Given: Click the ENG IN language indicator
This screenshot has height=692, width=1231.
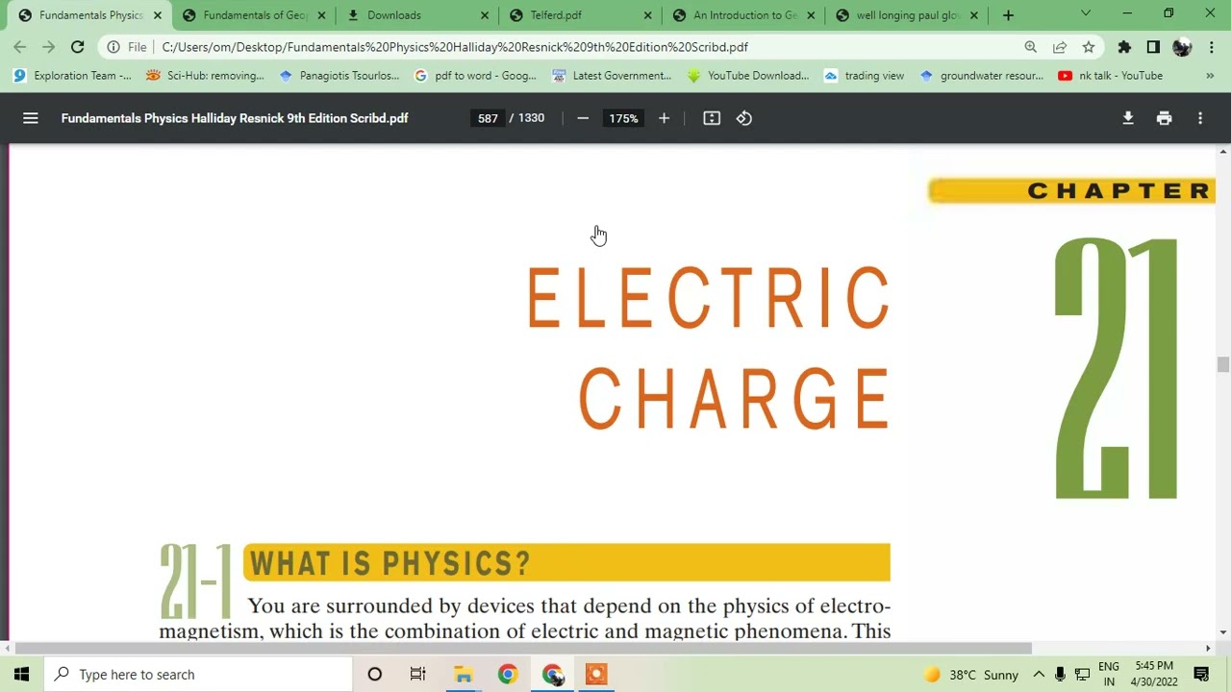Looking at the screenshot, I should point(1109,674).
